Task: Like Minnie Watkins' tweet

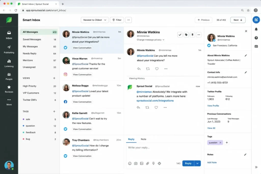Action: 157,69
